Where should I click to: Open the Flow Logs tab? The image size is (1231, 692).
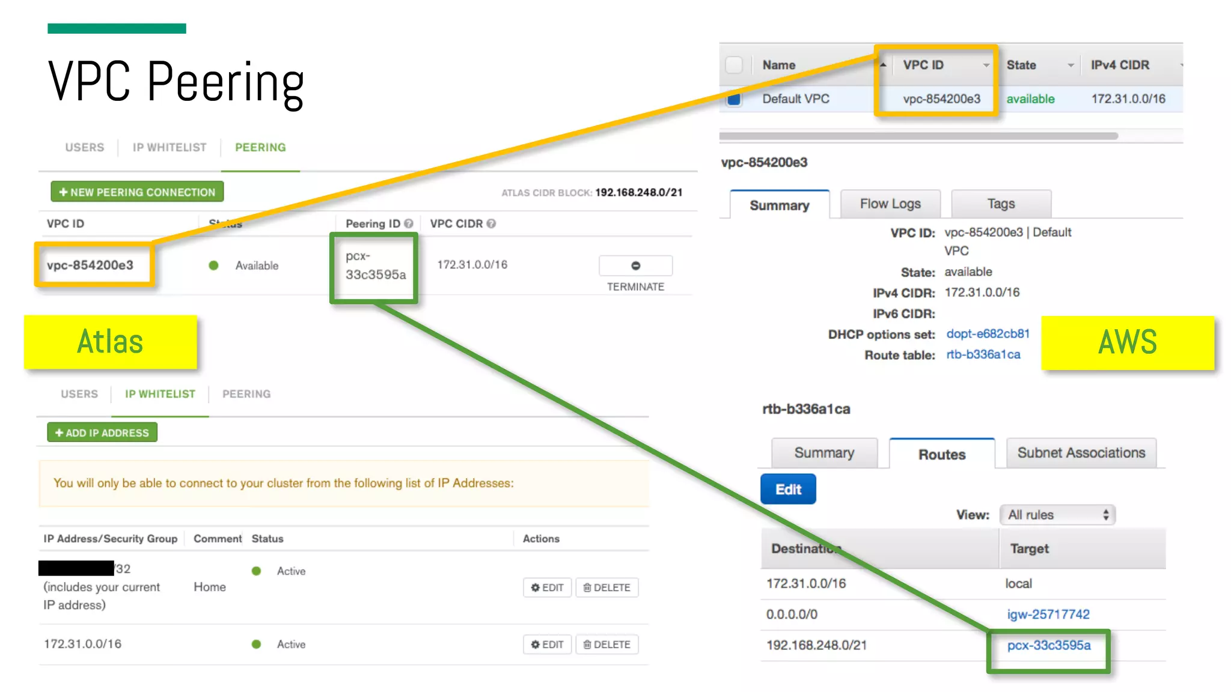(x=890, y=204)
